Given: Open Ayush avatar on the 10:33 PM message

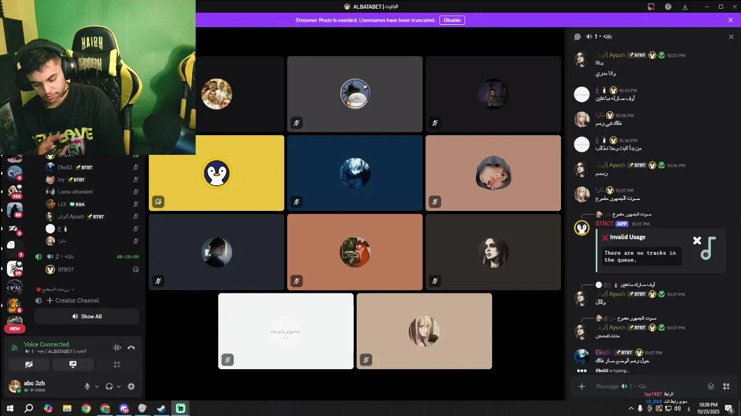Looking at the screenshot, I should tap(581, 60).
